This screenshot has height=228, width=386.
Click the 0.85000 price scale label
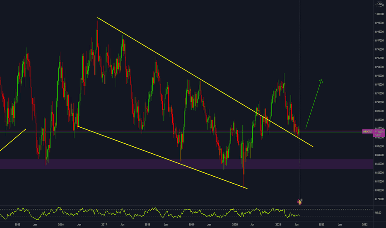(x=379, y=146)
